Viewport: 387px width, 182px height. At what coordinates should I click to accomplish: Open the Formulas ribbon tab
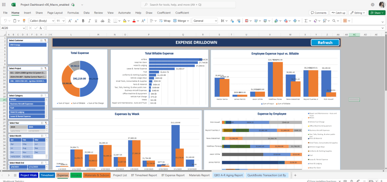point(73,13)
